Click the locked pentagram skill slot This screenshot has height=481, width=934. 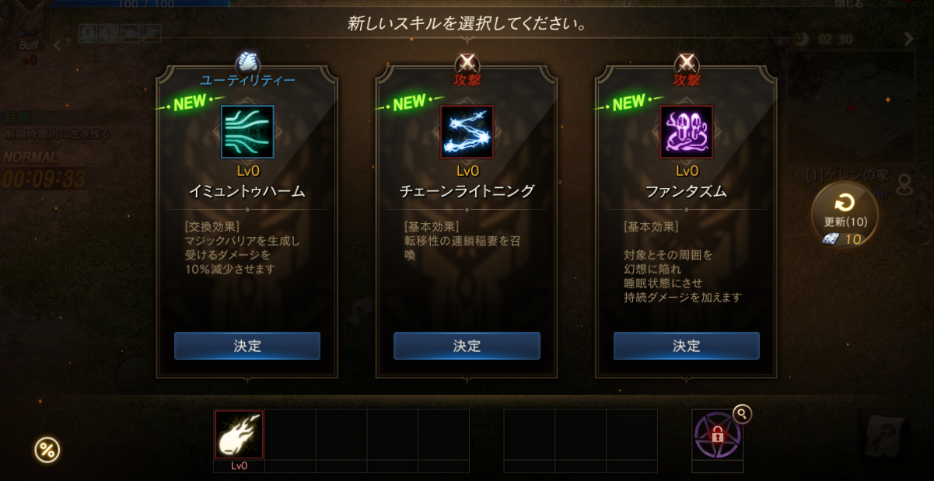(x=717, y=434)
